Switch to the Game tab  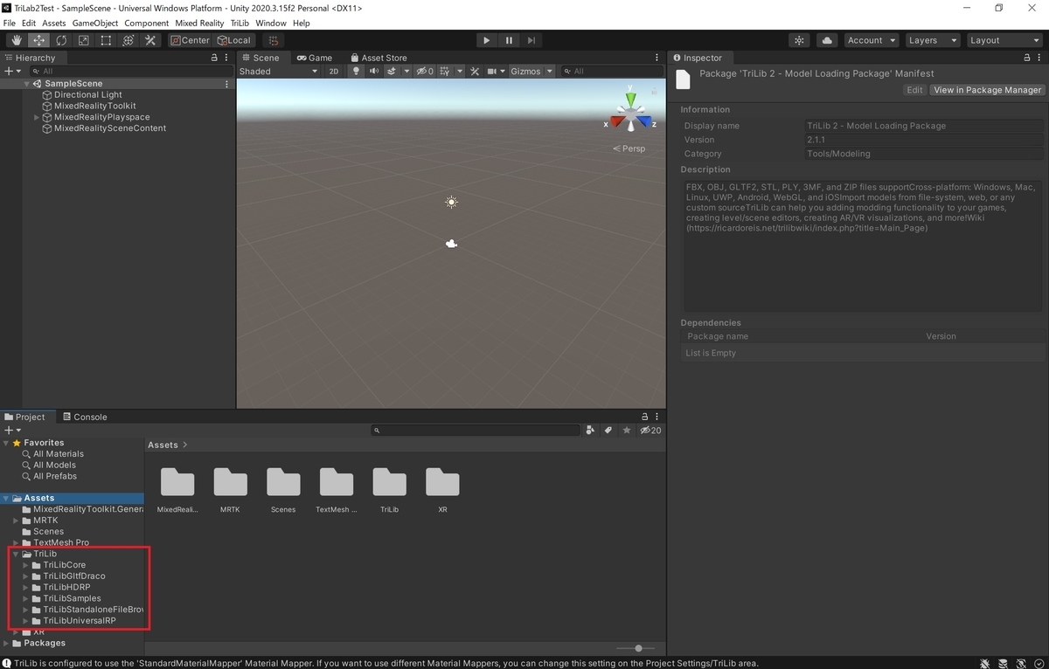[x=315, y=58]
